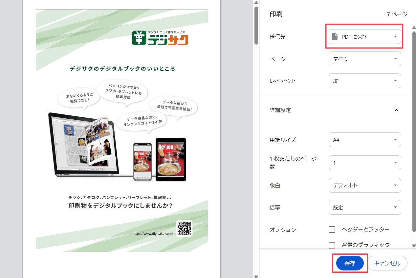This screenshot has height=278, width=416.
Task: Click the PDF document icon in destination field
Action: [x=335, y=37]
